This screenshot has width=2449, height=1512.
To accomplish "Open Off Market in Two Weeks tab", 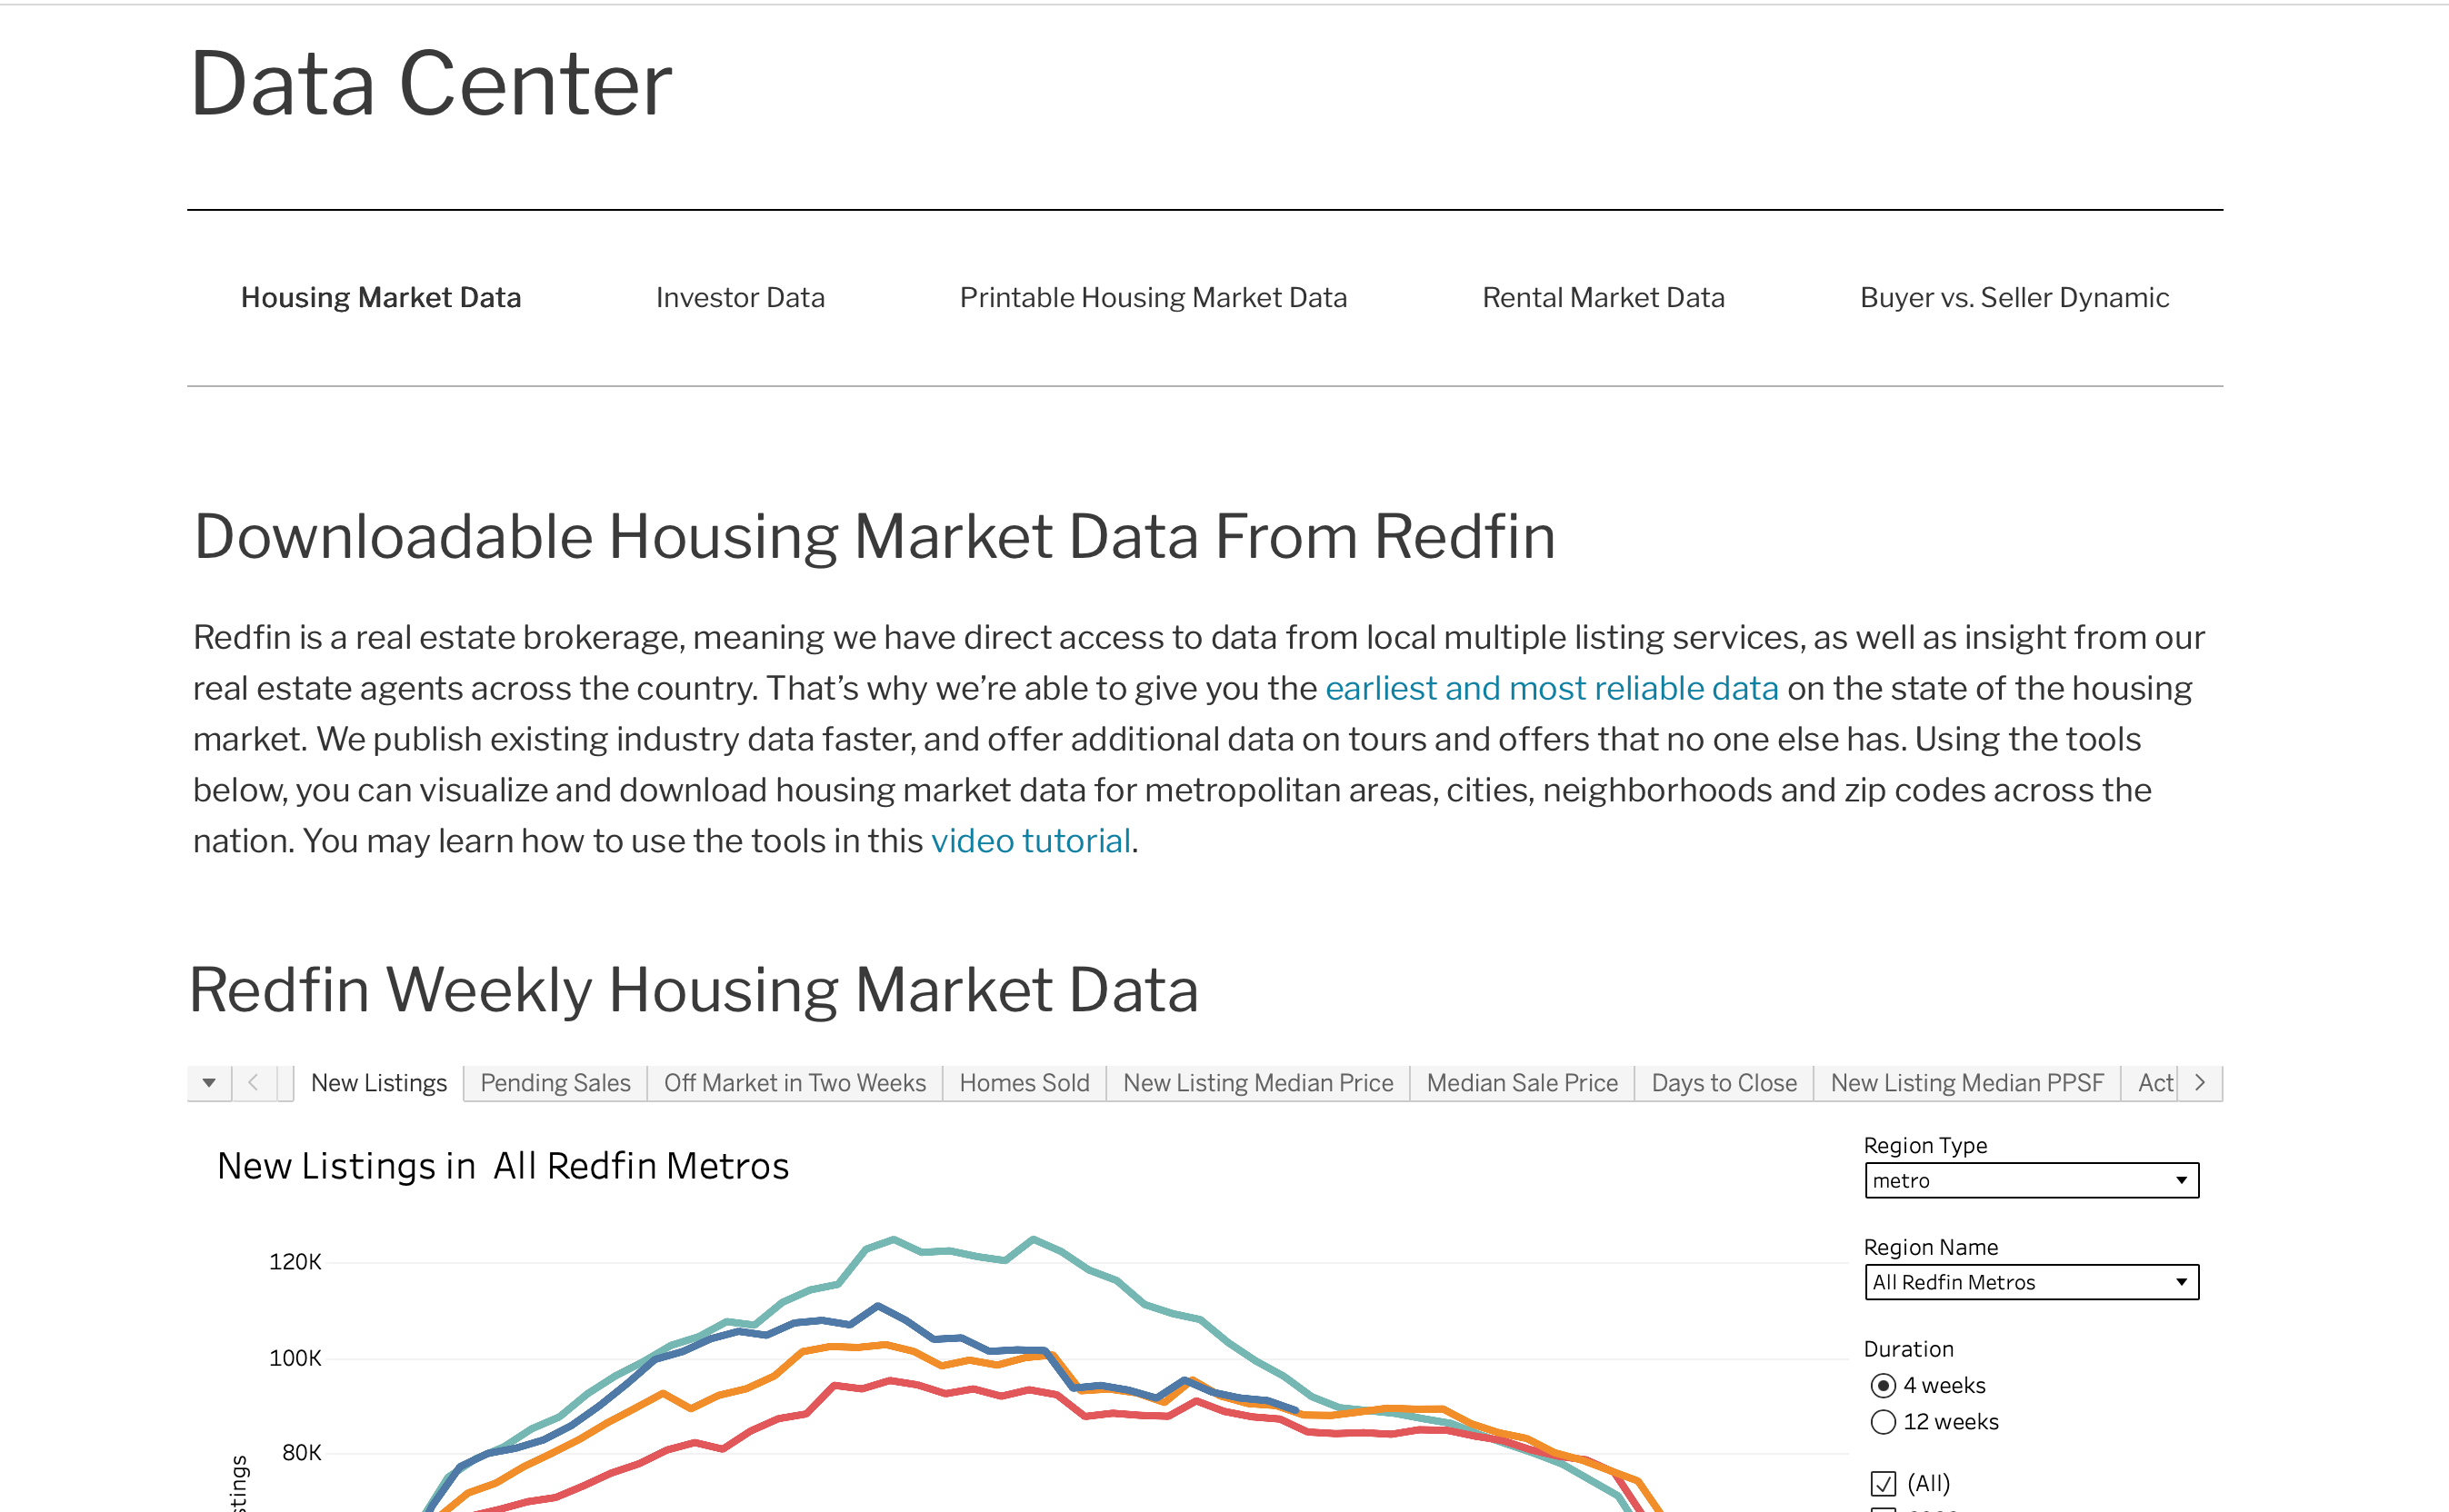I will tap(795, 1083).
